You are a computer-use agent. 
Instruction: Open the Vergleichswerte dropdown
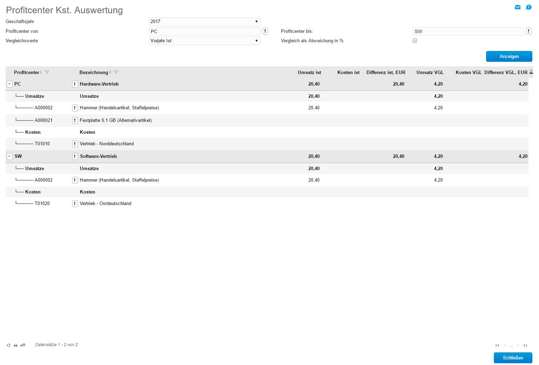click(204, 41)
